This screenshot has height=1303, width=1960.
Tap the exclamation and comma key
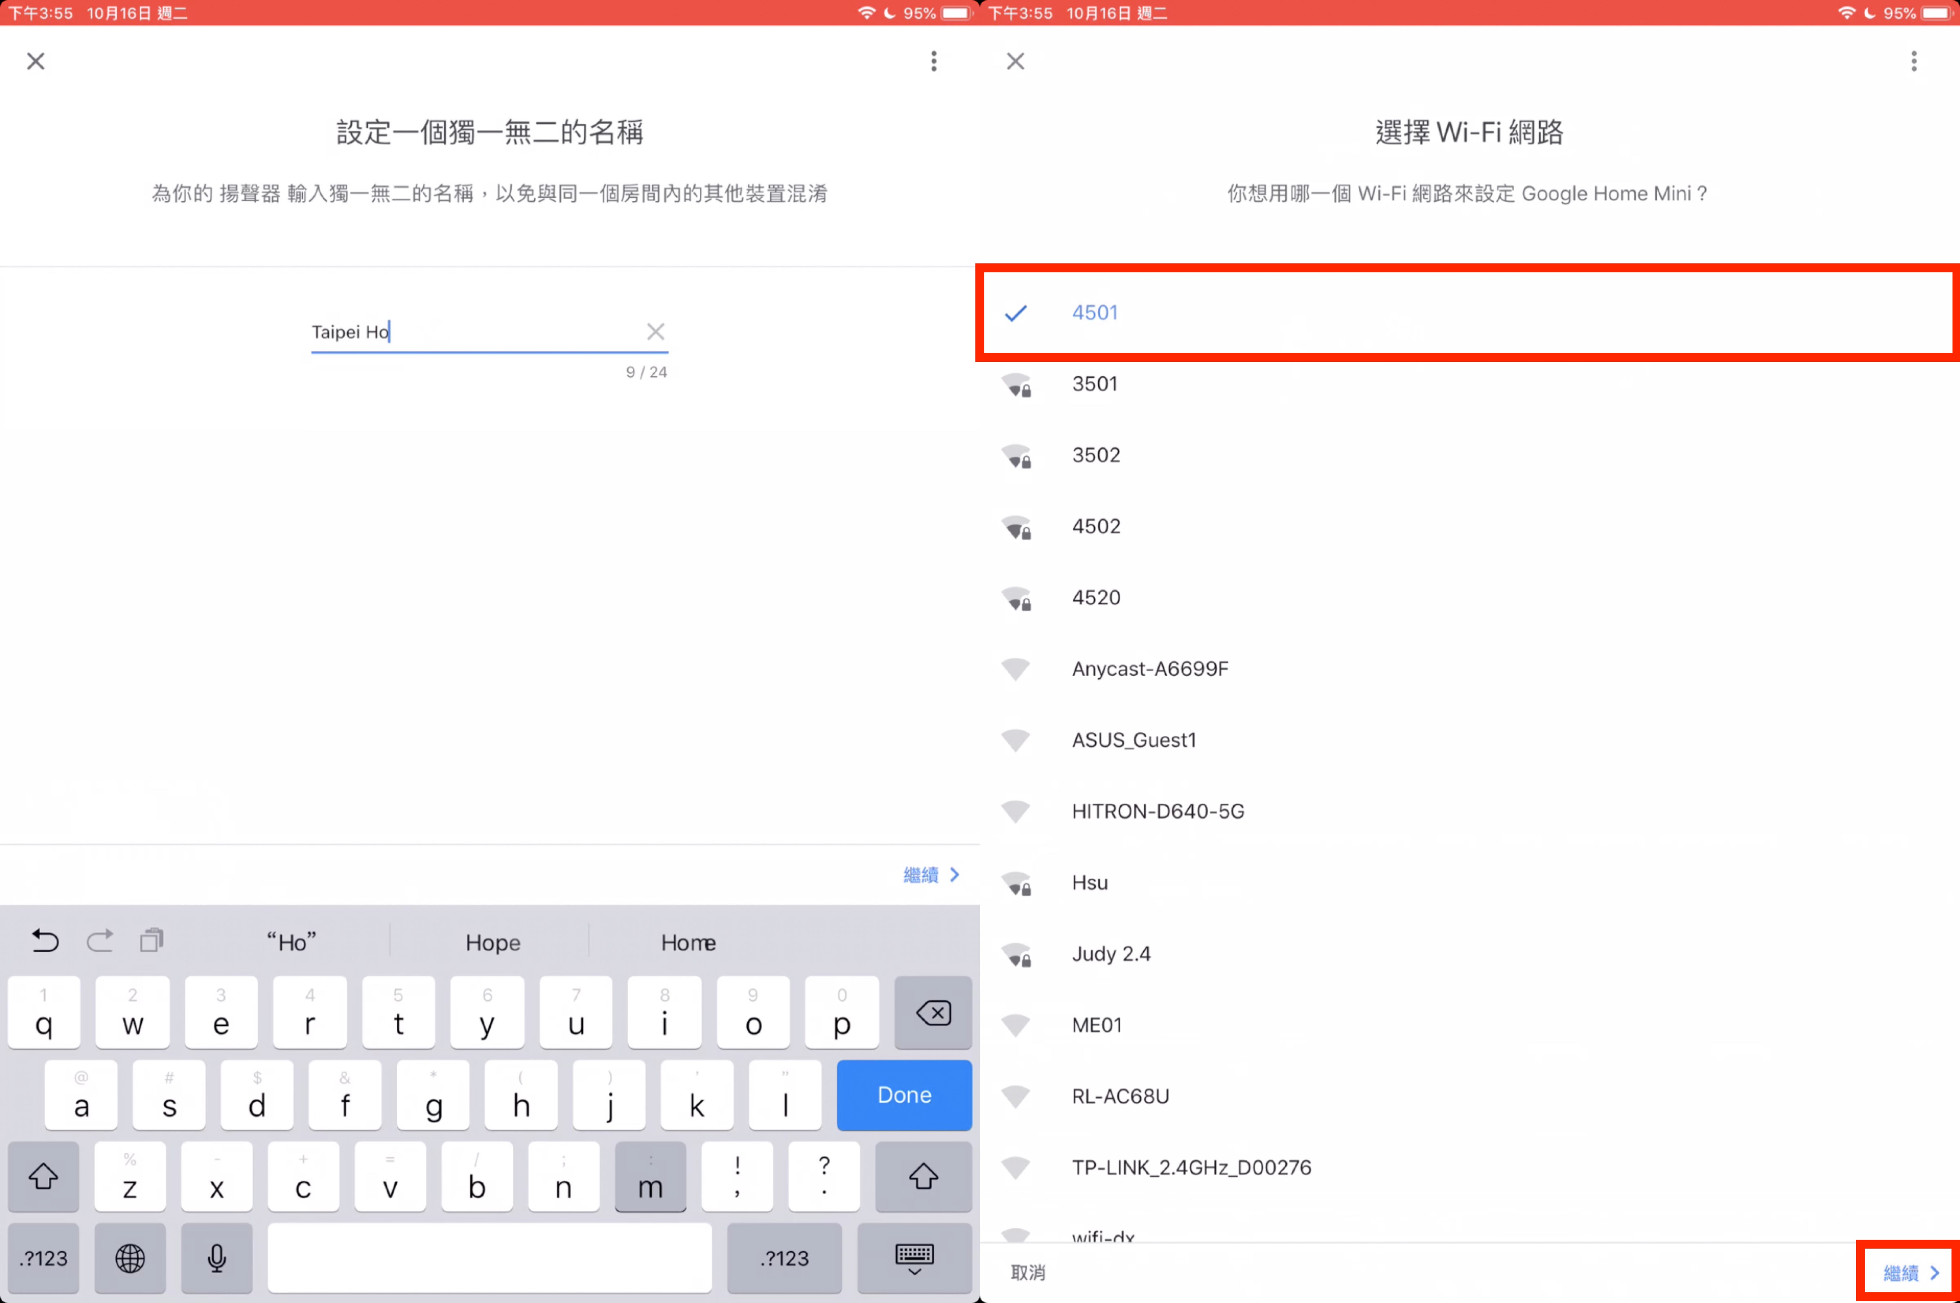(x=737, y=1177)
